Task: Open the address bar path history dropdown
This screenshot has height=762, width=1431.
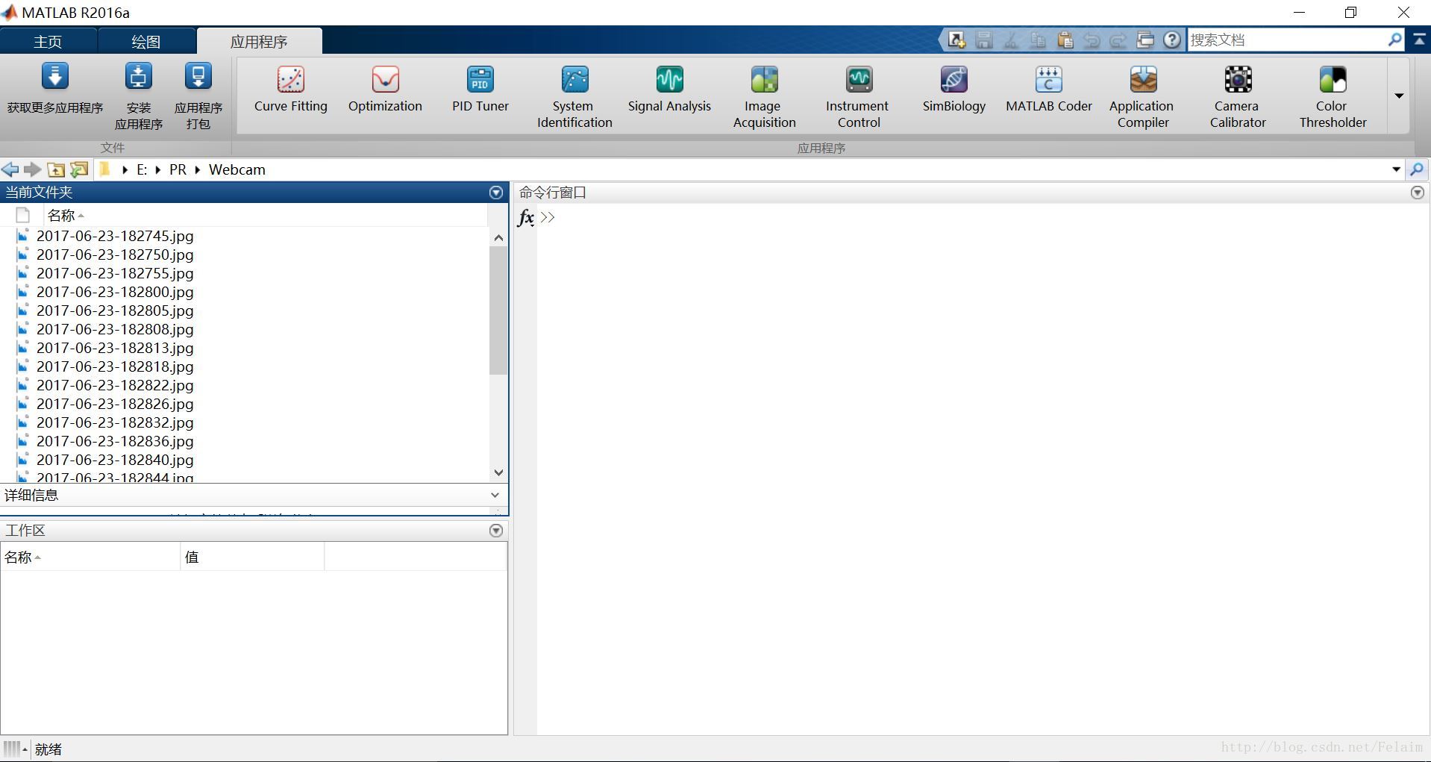Action: 1396,169
